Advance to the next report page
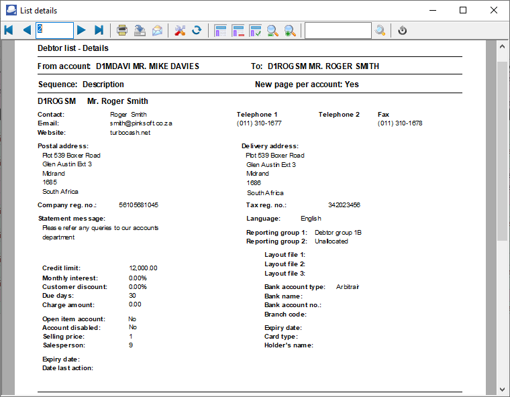This screenshot has height=397, width=510. [81, 30]
